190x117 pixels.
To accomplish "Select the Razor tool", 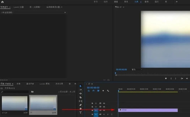I will point(80,97).
